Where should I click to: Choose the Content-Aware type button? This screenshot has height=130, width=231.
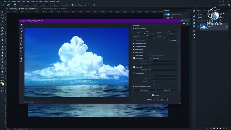click(x=43, y=5)
